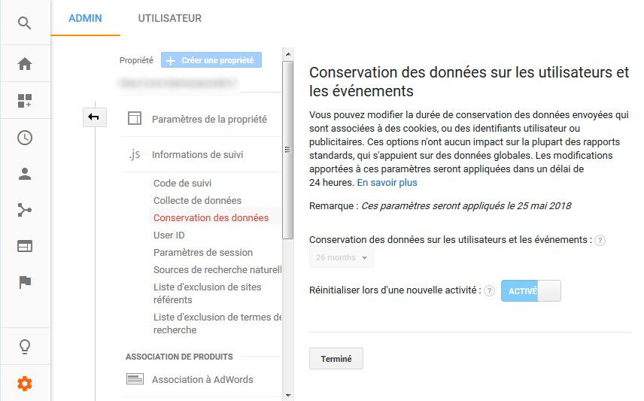Click help icon next to Conservation des données label
The width and height of the screenshot is (644, 401).
pos(600,240)
